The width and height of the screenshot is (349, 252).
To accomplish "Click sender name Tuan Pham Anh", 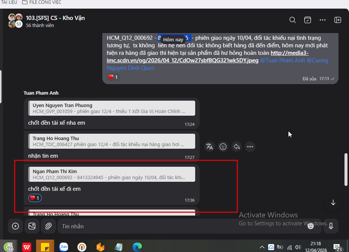I will coord(41,93).
